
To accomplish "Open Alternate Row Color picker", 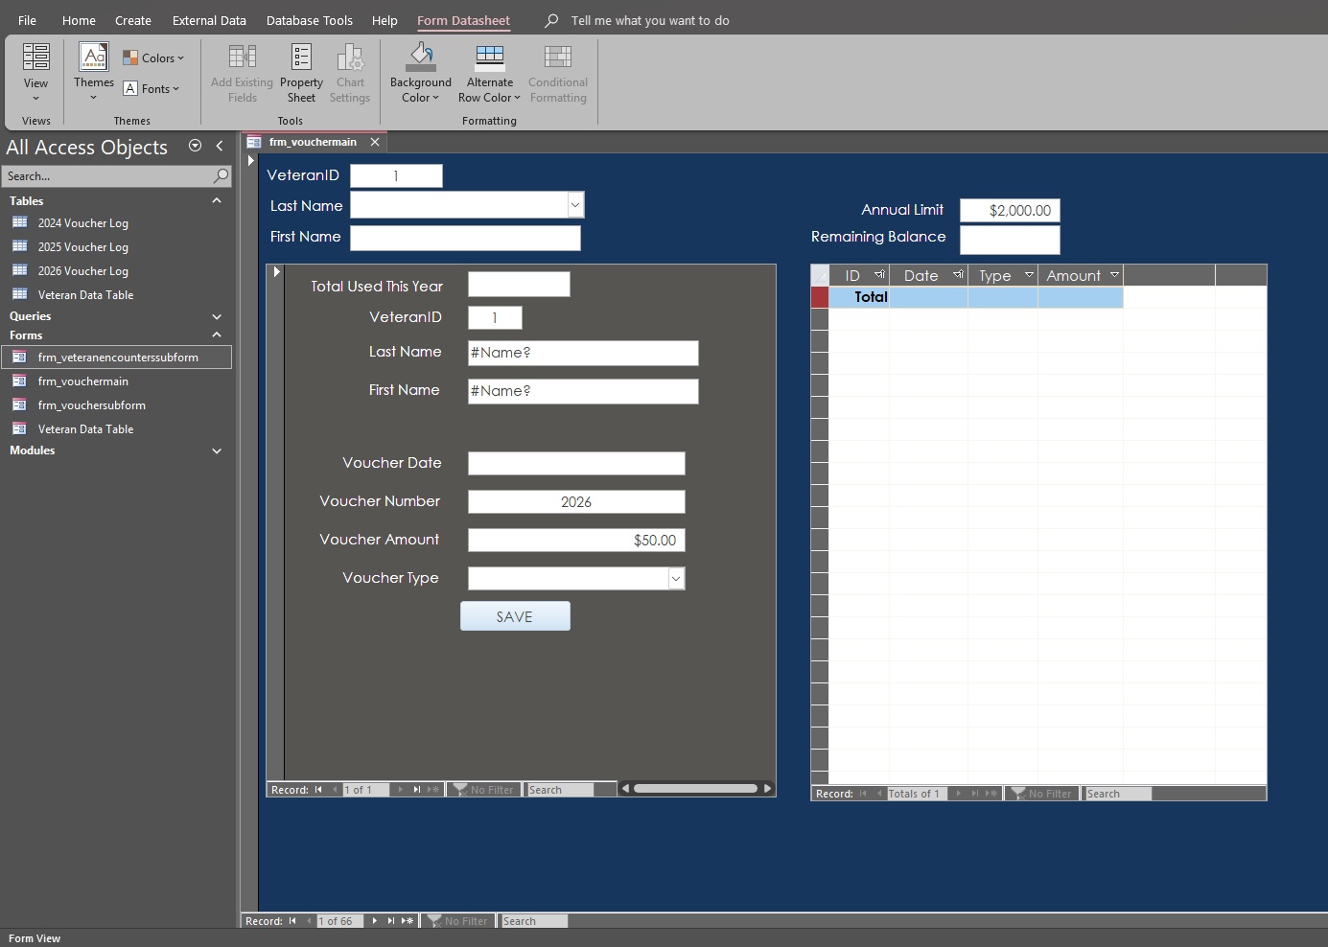I will [489, 72].
